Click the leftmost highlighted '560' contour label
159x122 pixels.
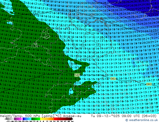77,75
